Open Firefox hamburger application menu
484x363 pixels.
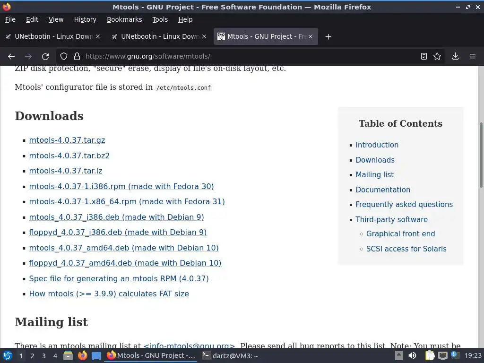coord(473,56)
